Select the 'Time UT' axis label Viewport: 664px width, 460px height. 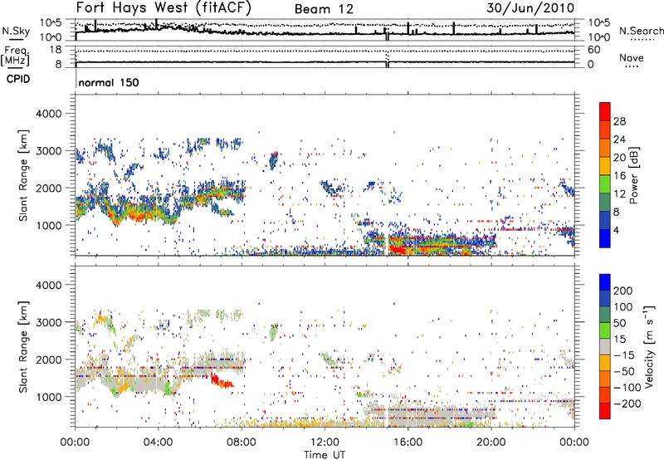[x=325, y=454]
